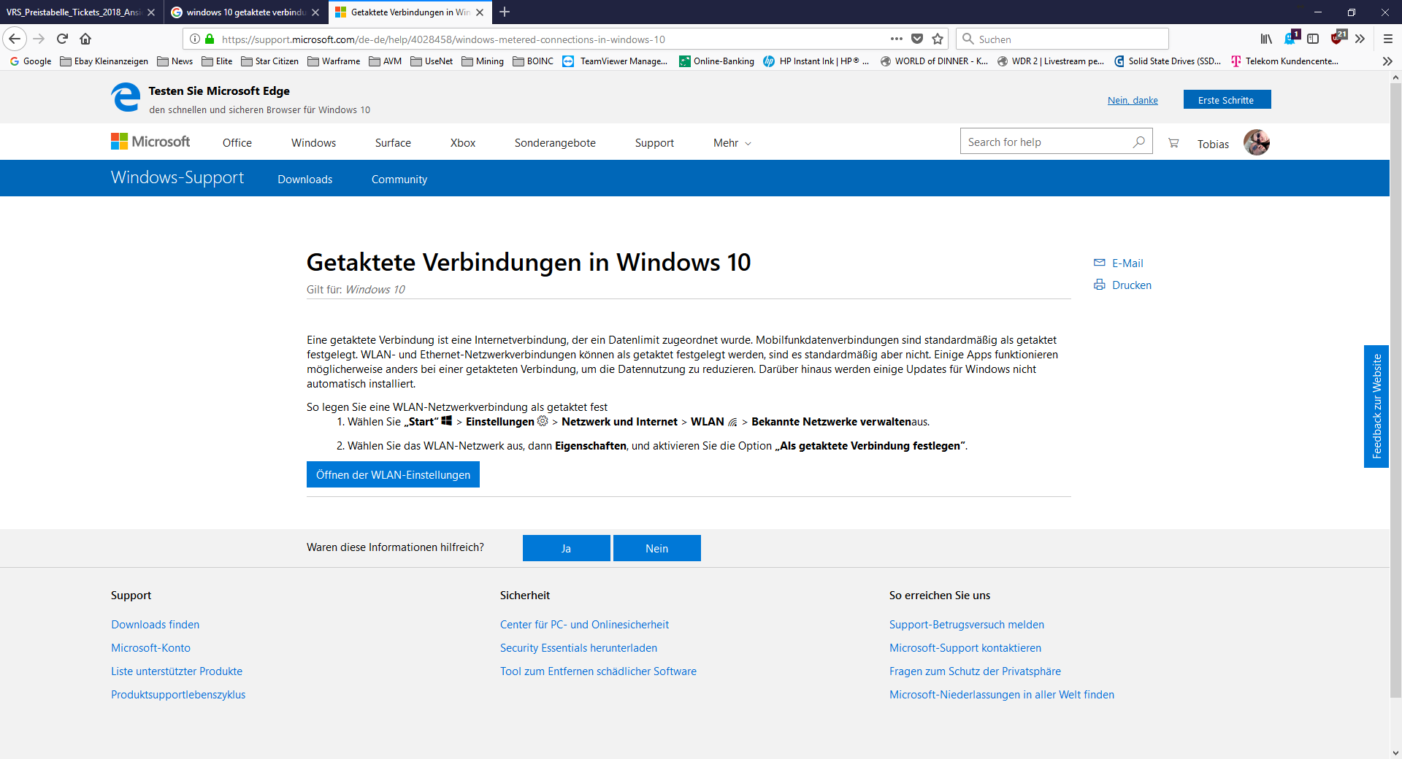Answer Ja to helpful question
Screen dimensions: 1402x759
pyautogui.click(x=566, y=548)
